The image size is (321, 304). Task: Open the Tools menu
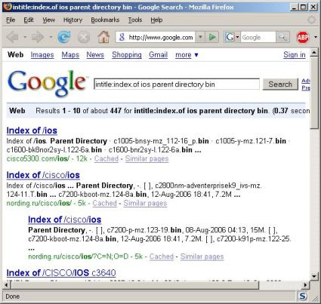click(x=135, y=20)
